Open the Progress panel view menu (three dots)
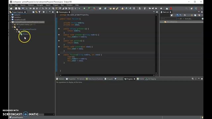212x119 pixels. click(x=196, y=79)
